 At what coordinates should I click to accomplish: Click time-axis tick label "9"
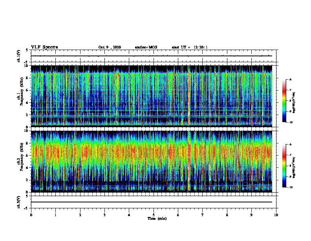point(251,215)
